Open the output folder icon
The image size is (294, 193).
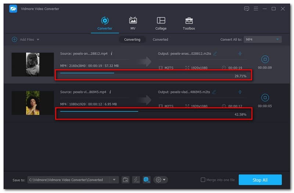[x=126, y=180]
